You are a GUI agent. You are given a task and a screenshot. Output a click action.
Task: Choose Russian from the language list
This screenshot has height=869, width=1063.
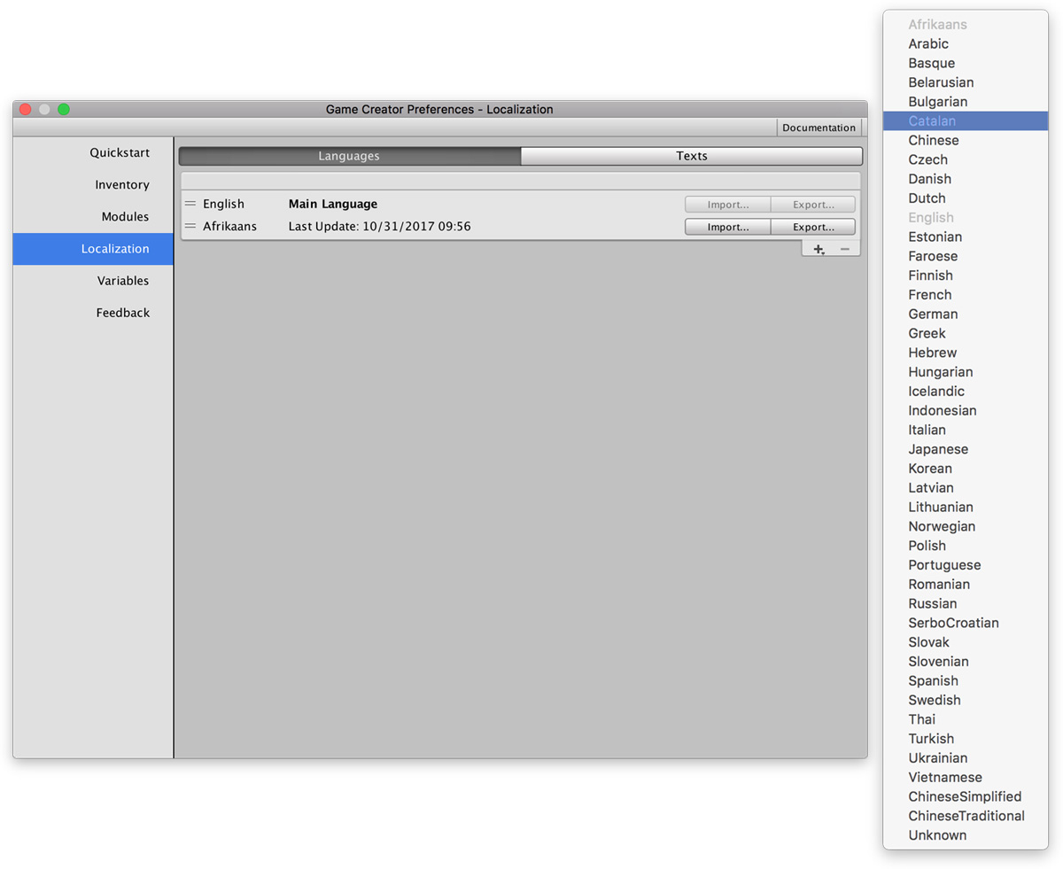click(x=966, y=604)
